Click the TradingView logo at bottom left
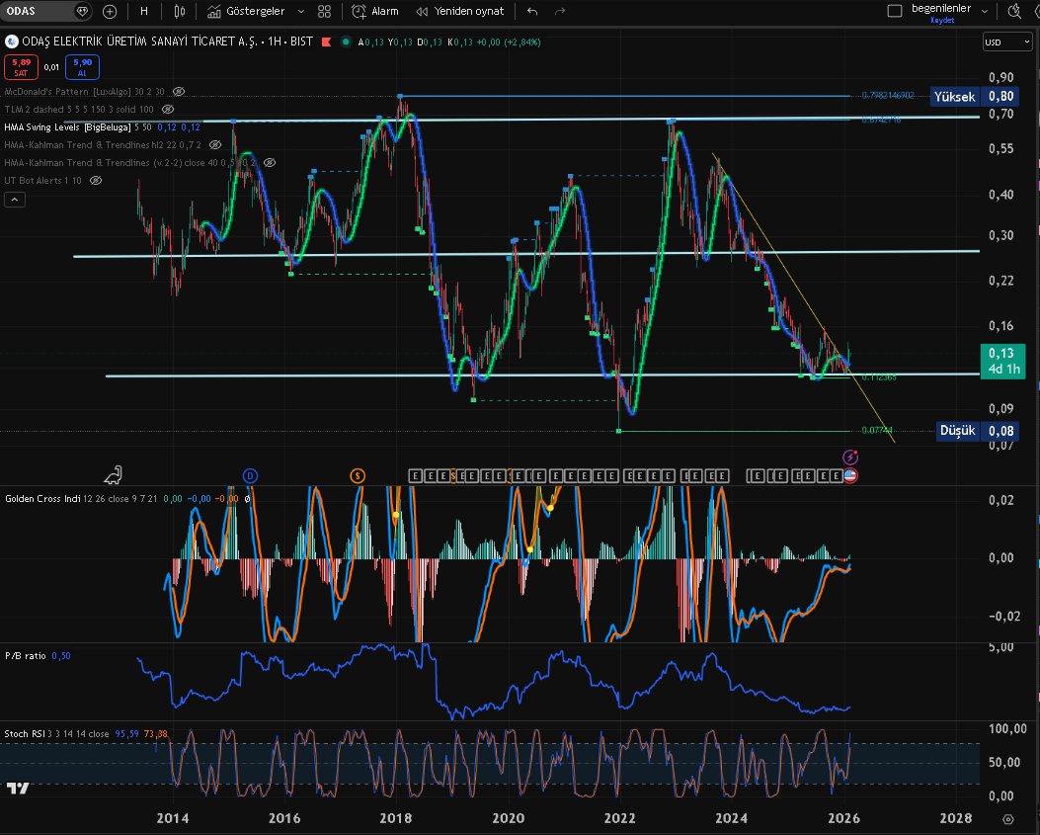Image resolution: width=1040 pixels, height=835 pixels. point(18,788)
